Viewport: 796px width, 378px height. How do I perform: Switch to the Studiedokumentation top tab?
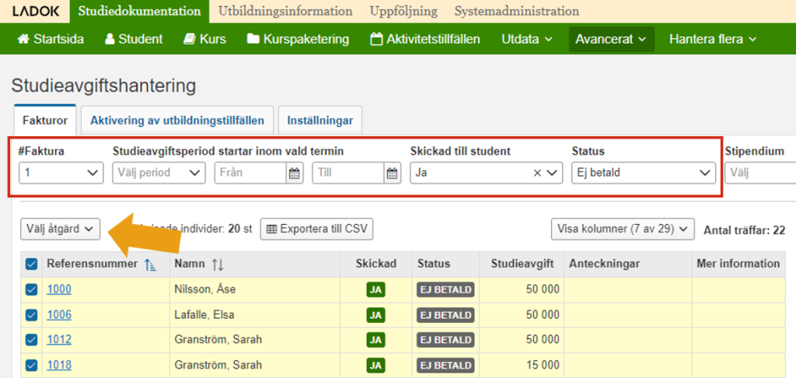point(140,11)
